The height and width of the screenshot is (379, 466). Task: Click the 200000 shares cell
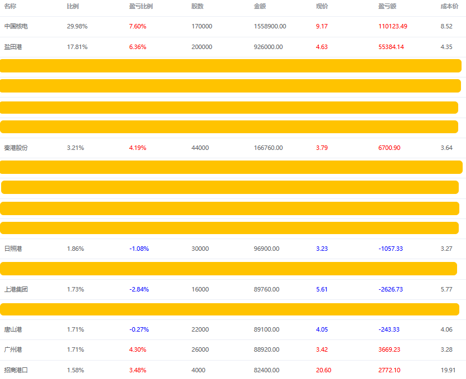[x=202, y=47]
